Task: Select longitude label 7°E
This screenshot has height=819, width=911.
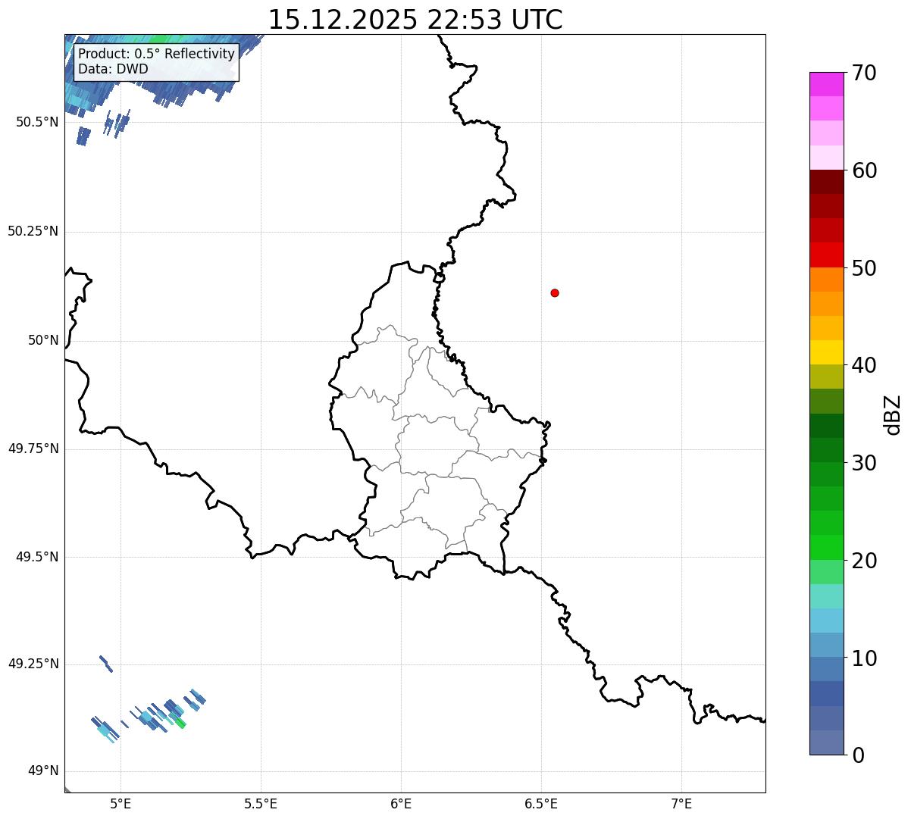Action: [681, 804]
